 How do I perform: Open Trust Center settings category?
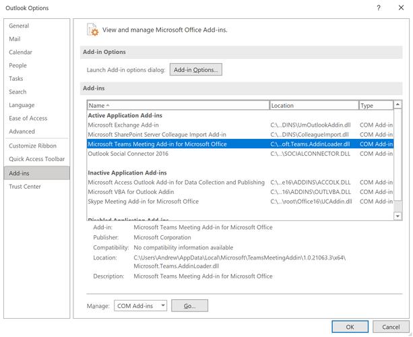25,187
